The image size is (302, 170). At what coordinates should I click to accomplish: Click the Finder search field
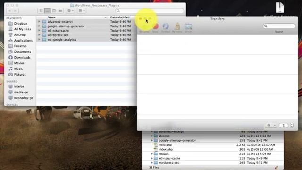(x=150, y=11)
